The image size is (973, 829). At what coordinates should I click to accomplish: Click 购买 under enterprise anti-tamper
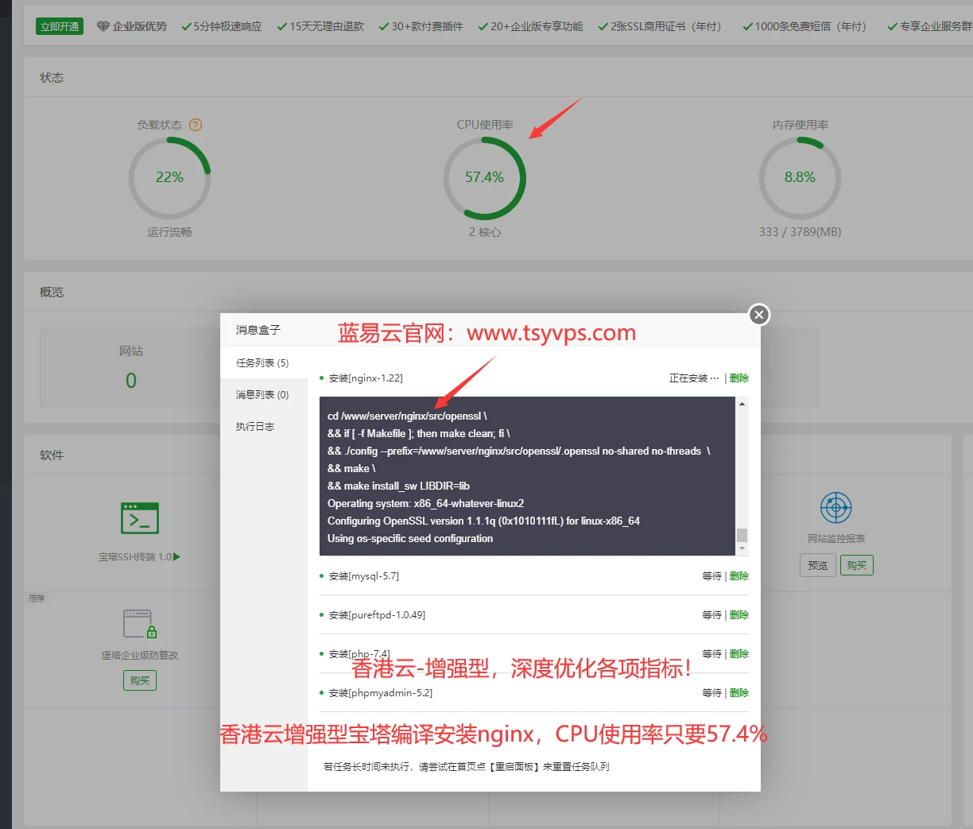pyautogui.click(x=140, y=680)
